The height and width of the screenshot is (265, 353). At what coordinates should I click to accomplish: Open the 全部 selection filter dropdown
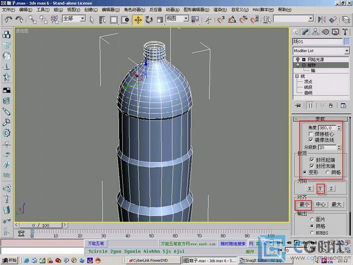83,18
